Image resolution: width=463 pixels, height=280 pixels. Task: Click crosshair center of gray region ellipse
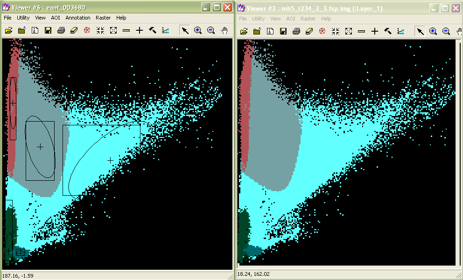click(x=40, y=147)
